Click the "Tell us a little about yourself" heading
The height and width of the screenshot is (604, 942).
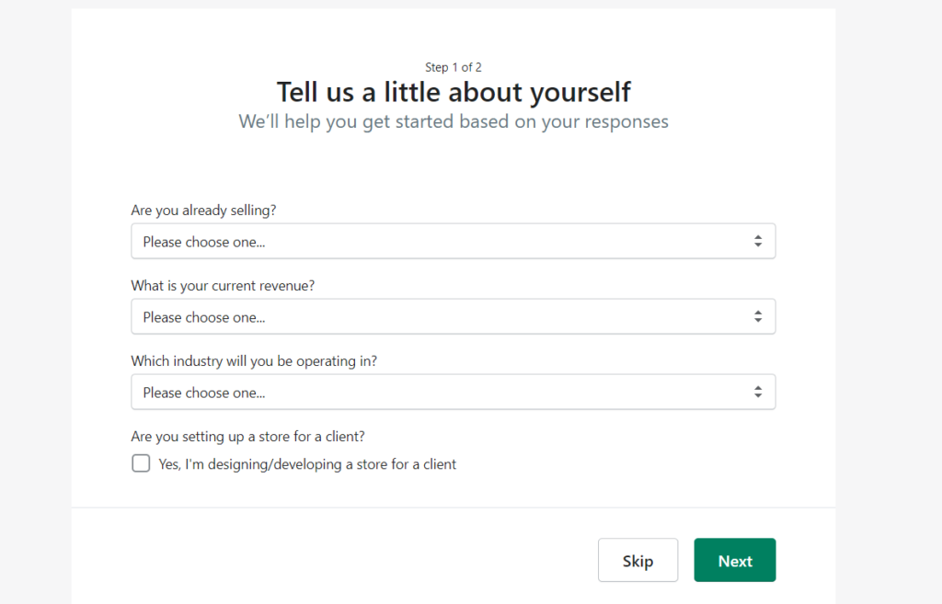pyautogui.click(x=454, y=93)
